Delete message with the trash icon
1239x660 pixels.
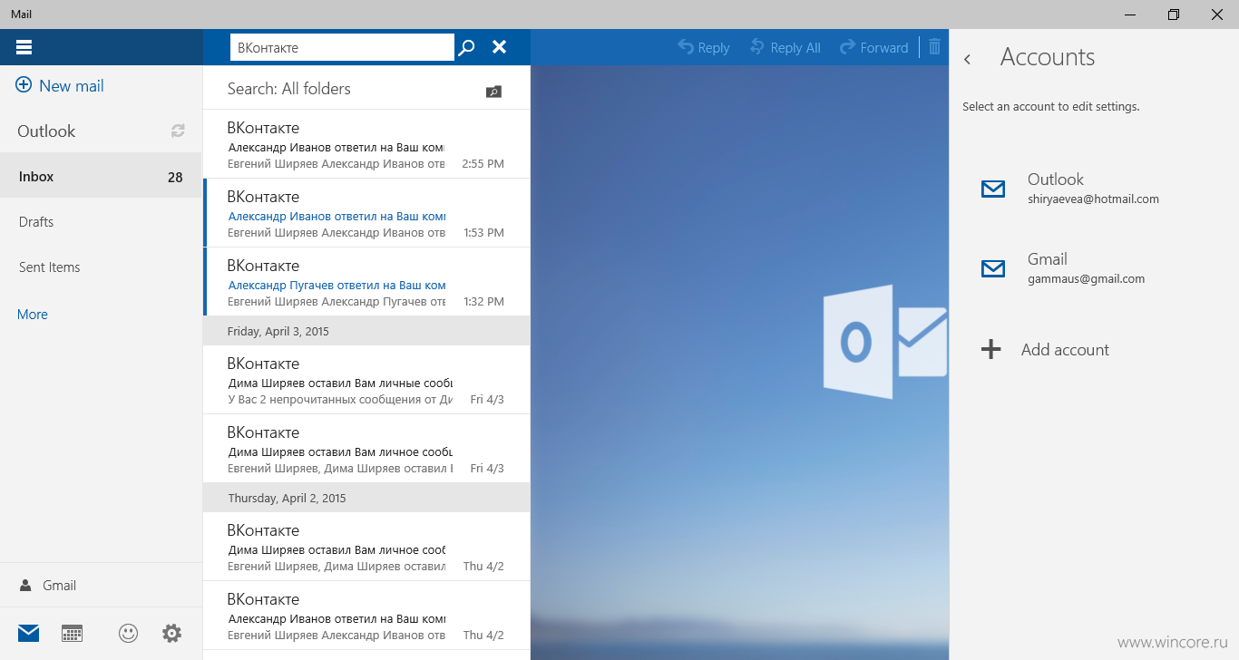934,47
